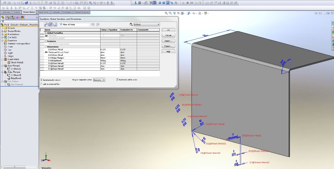Image resolution: width=334 pixels, height=169 pixels.
Task: Click the Add global variable cell
Action: coord(72,38)
